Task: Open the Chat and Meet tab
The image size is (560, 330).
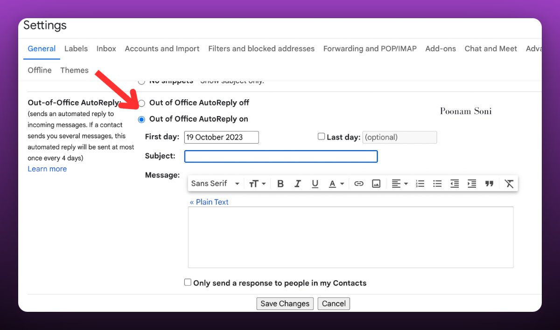Action: [x=491, y=48]
